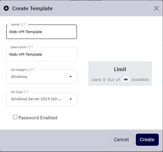Image resolution: width=163 pixels, height=152 pixels.
Task: Click the Description help question-mark icon
Action: [29, 47]
